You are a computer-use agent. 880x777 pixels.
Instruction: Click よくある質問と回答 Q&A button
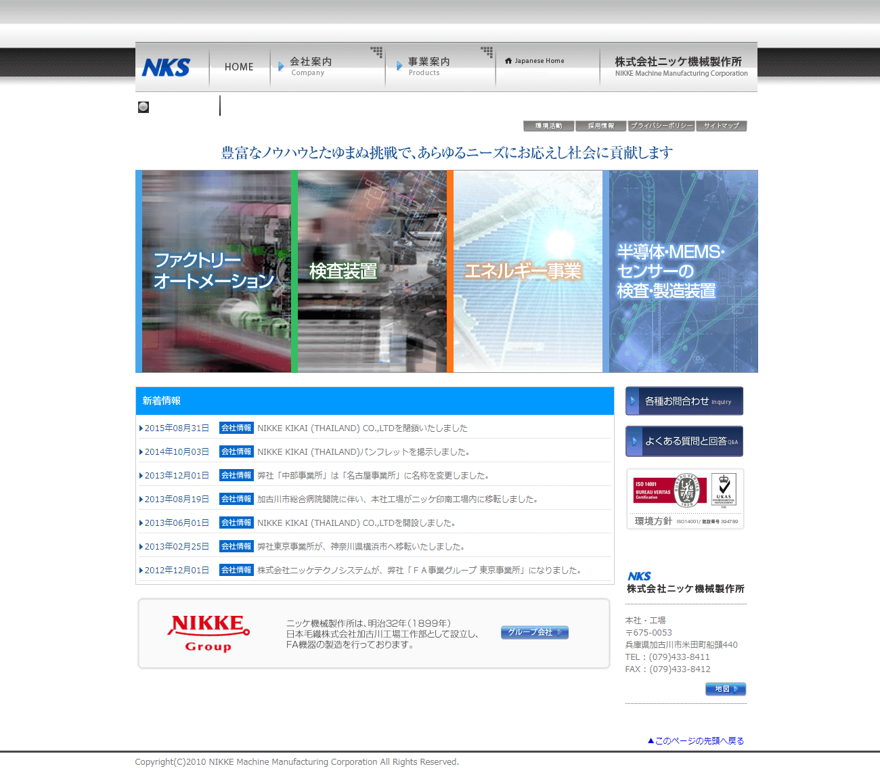[684, 441]
